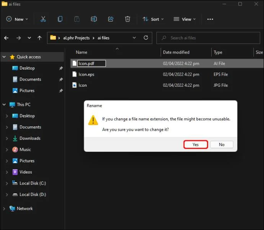Click the Share icon in toolbar

(111, 19)
